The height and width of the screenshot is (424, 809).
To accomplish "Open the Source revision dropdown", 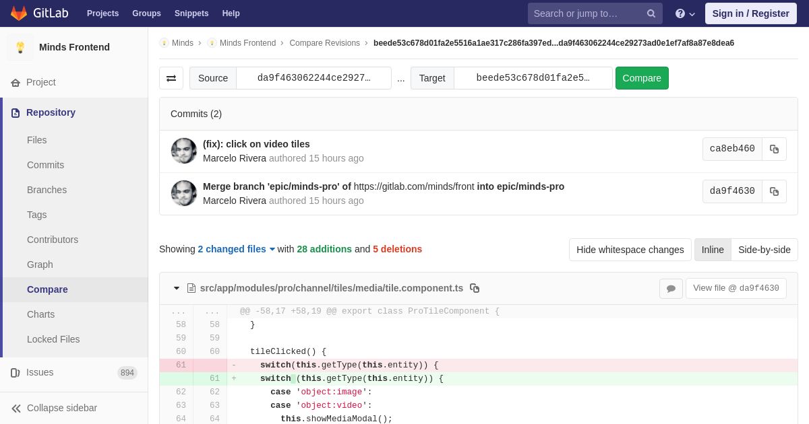I will [313, 78].
